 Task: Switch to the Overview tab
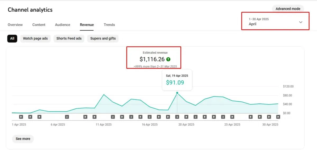15,25
